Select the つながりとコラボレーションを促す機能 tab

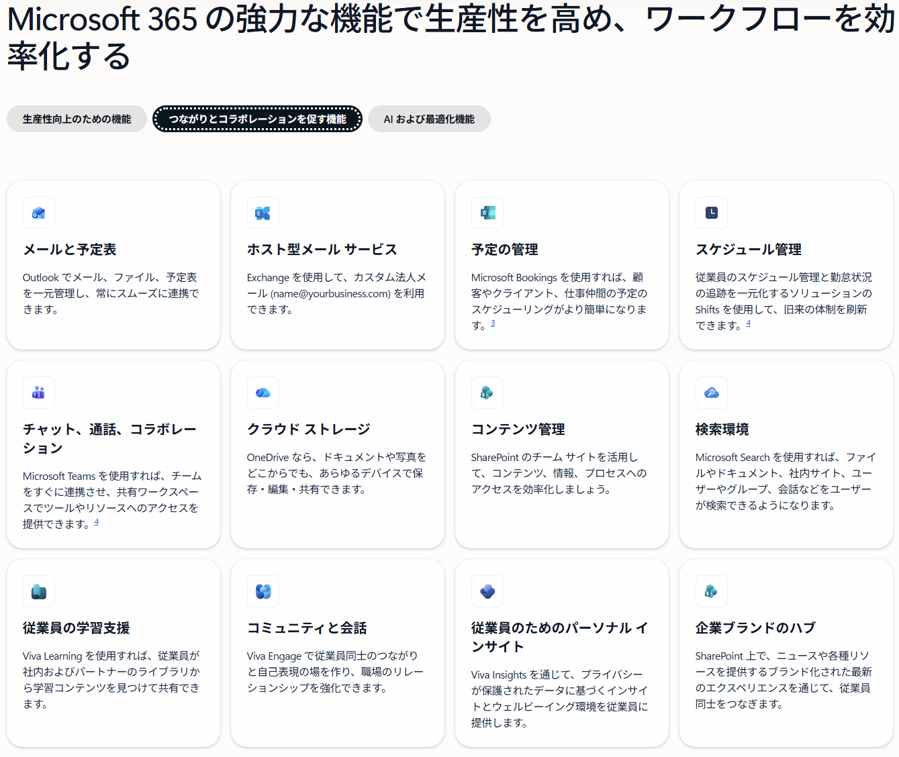tap(257, 119)
